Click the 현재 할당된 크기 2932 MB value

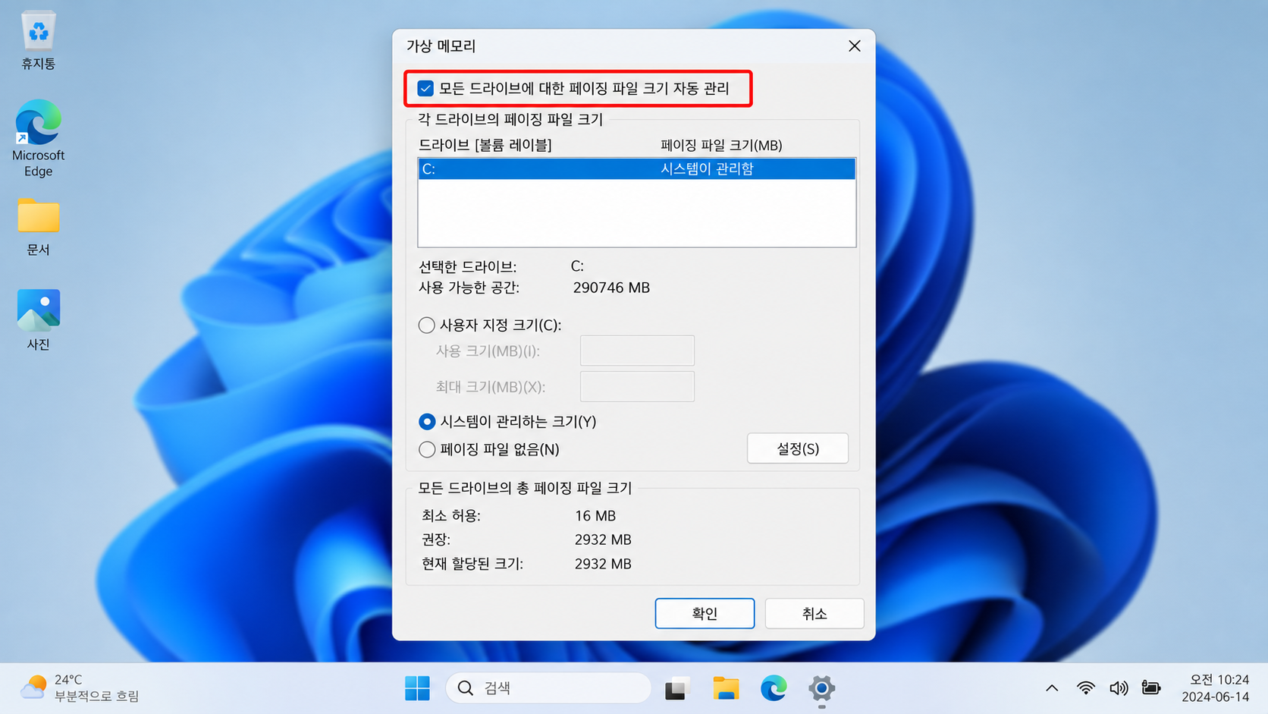[603, 564]
